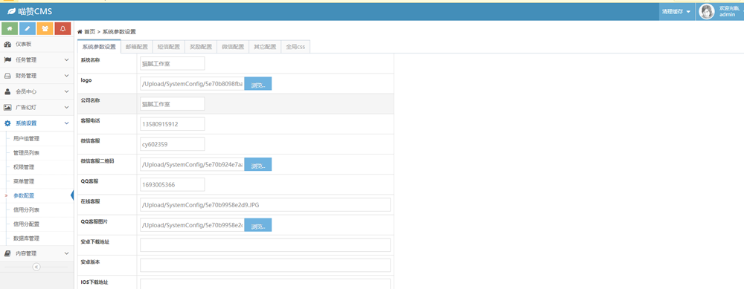The image size is (744, 289).
Task: Click the 首页 breadcrumb link
Action: (90, 32)
